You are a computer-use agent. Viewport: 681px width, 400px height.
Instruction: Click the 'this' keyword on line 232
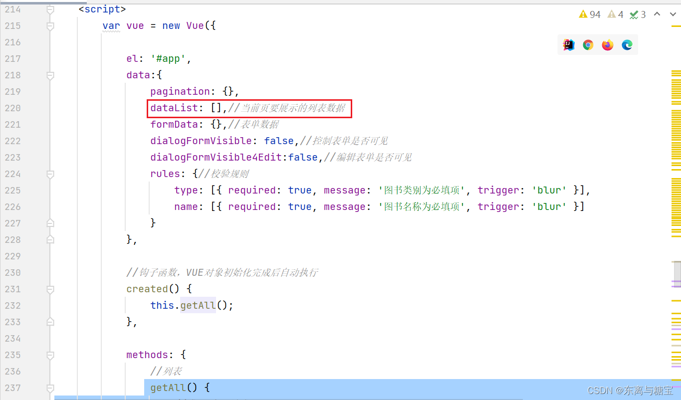162,305
